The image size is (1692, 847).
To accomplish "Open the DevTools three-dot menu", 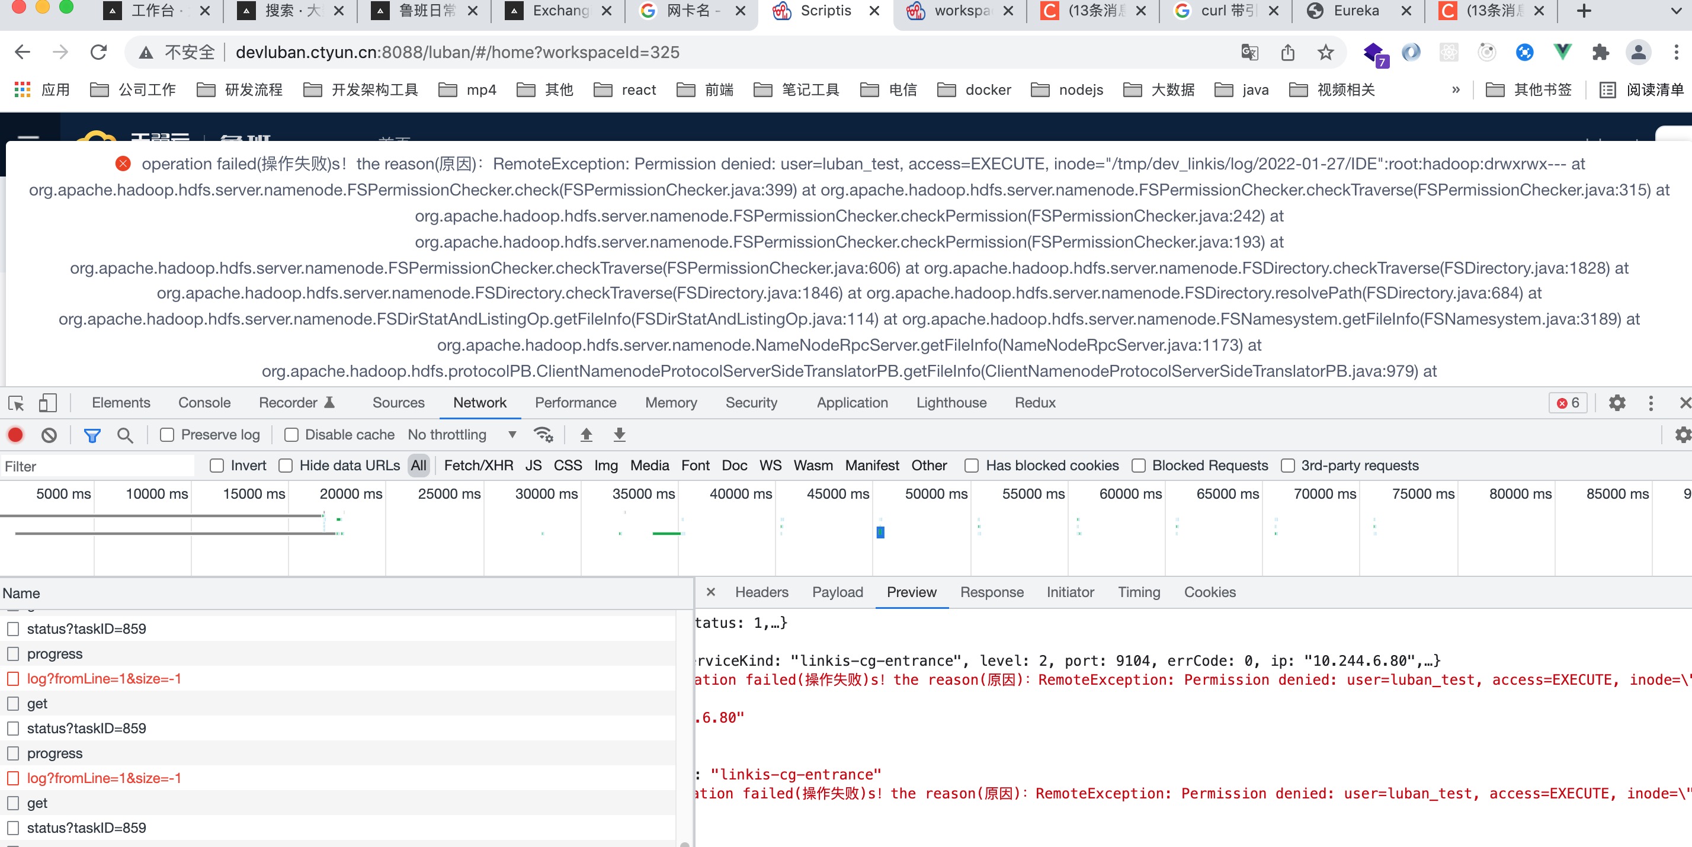I will click(x=1651, y=403).
